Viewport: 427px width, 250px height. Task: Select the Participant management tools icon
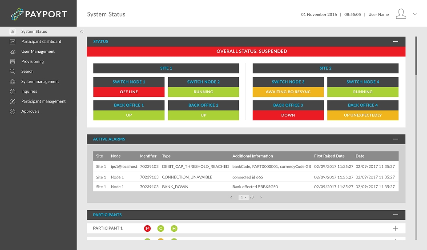(x=12, y=101)
